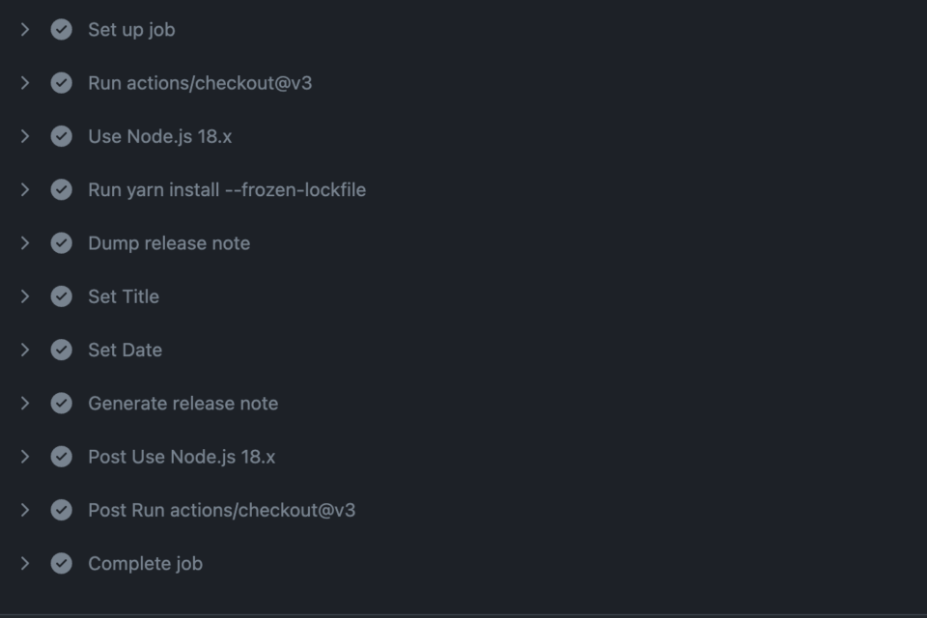
Task: Click the success checkmark icon beside Set up job
Action: (62, 30)
